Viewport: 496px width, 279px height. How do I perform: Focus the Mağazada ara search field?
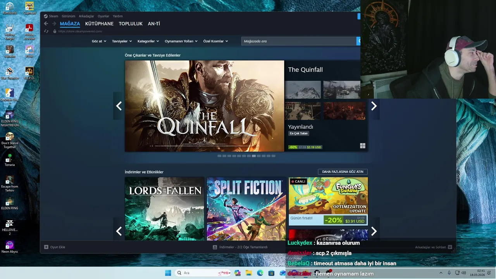coord(299,41)
